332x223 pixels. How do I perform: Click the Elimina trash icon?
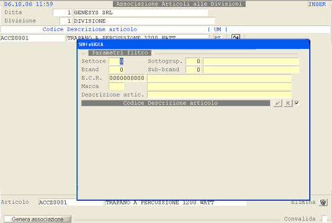[x=323, y=203]
